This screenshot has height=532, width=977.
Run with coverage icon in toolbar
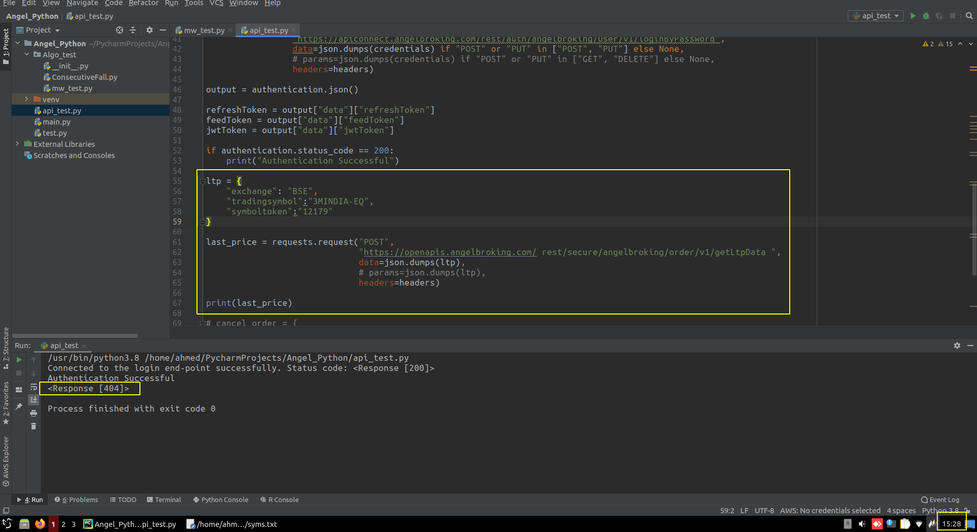(x=939, y=16)
